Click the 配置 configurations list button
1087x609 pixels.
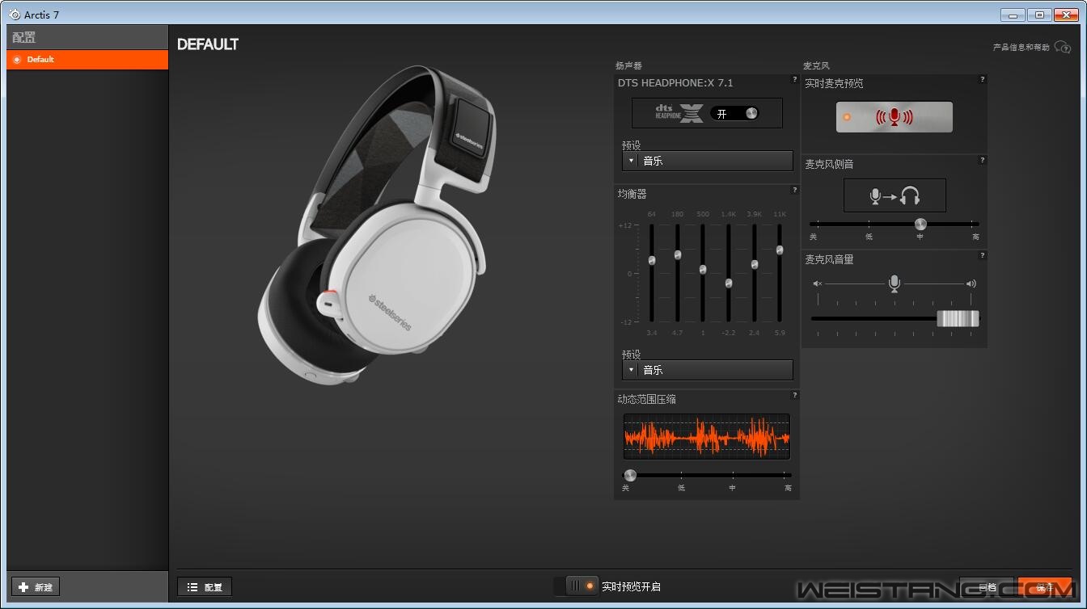(x=205, y=587)
